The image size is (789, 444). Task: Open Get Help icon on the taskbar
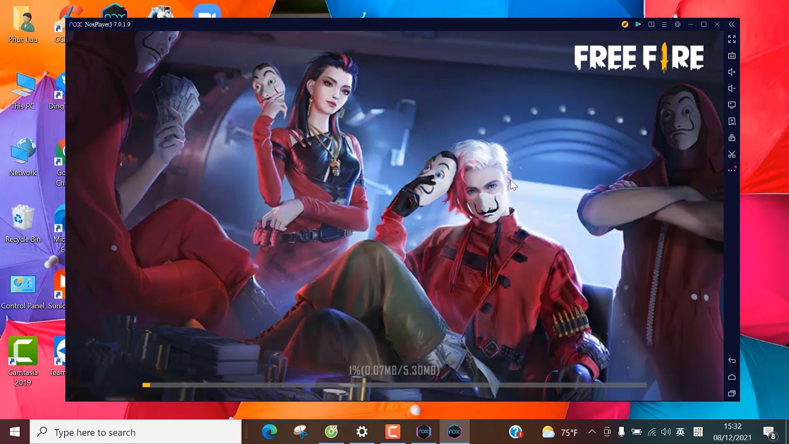point(516,432)
